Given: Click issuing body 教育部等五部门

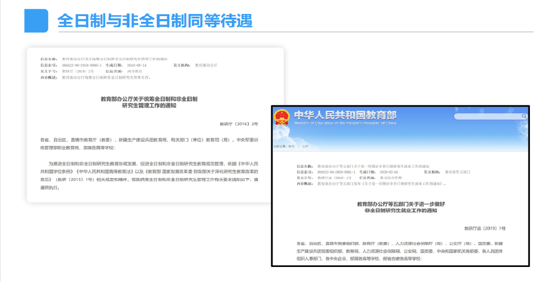Looking at the screenshot, I should [x=458, y=172].
